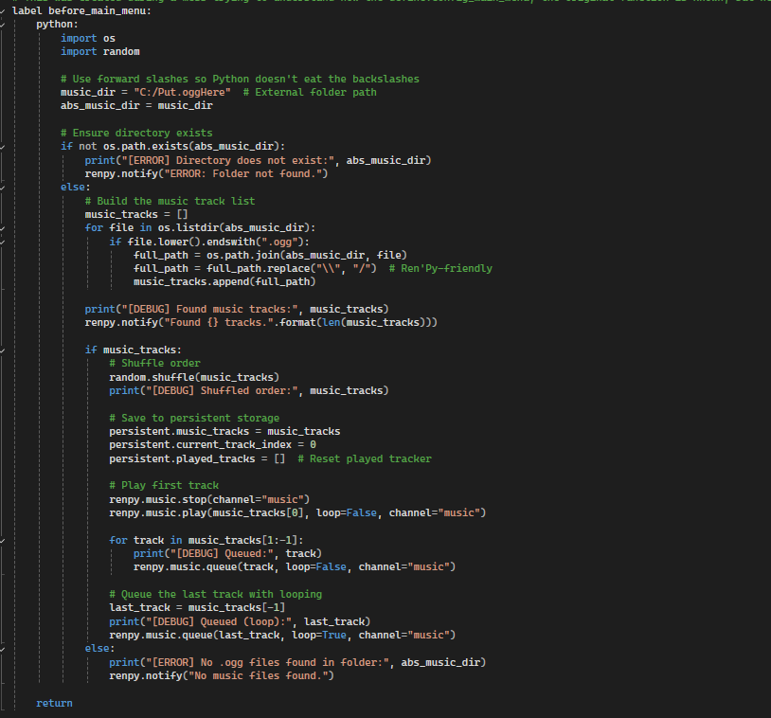Click the comment '# Save to persistent storage'

coord(194,418)
